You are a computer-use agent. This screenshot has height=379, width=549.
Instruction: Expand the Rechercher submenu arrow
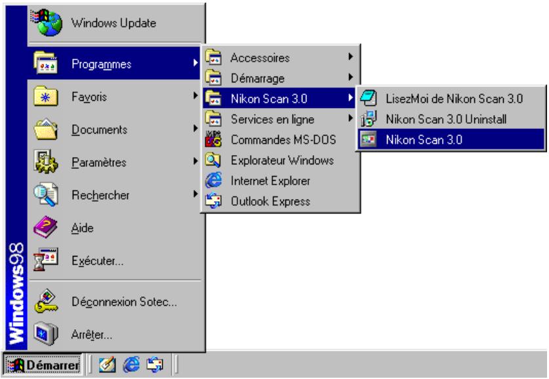point(195,194)
